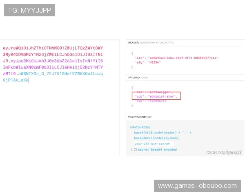
Task: Click the "exp" timestamp value in payload
Action: [x=158, y=101]
